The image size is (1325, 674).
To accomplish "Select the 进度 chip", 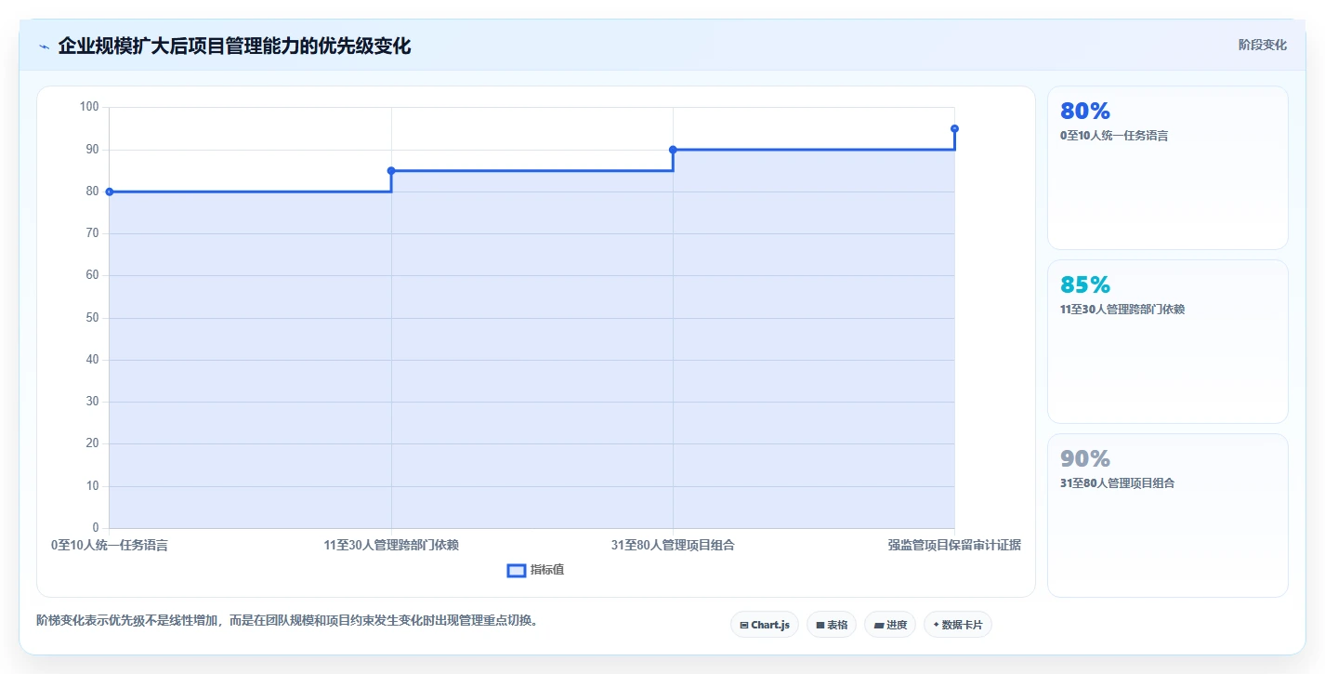I will (x=890, y=625).
